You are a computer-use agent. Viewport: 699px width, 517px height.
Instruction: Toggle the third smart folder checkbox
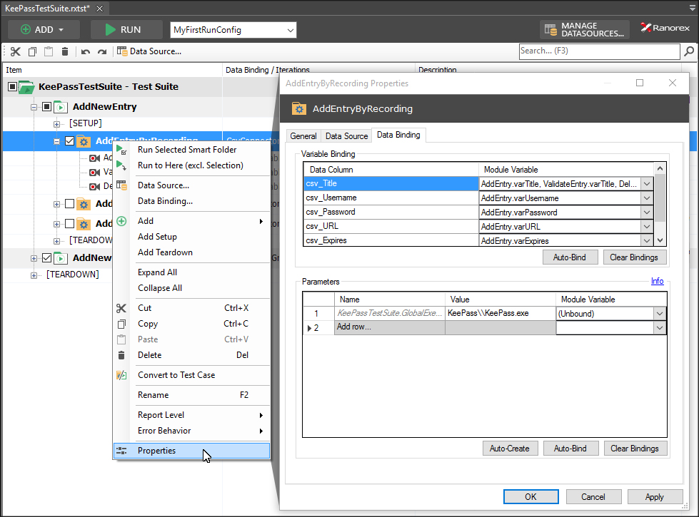(x=69, y=223)
